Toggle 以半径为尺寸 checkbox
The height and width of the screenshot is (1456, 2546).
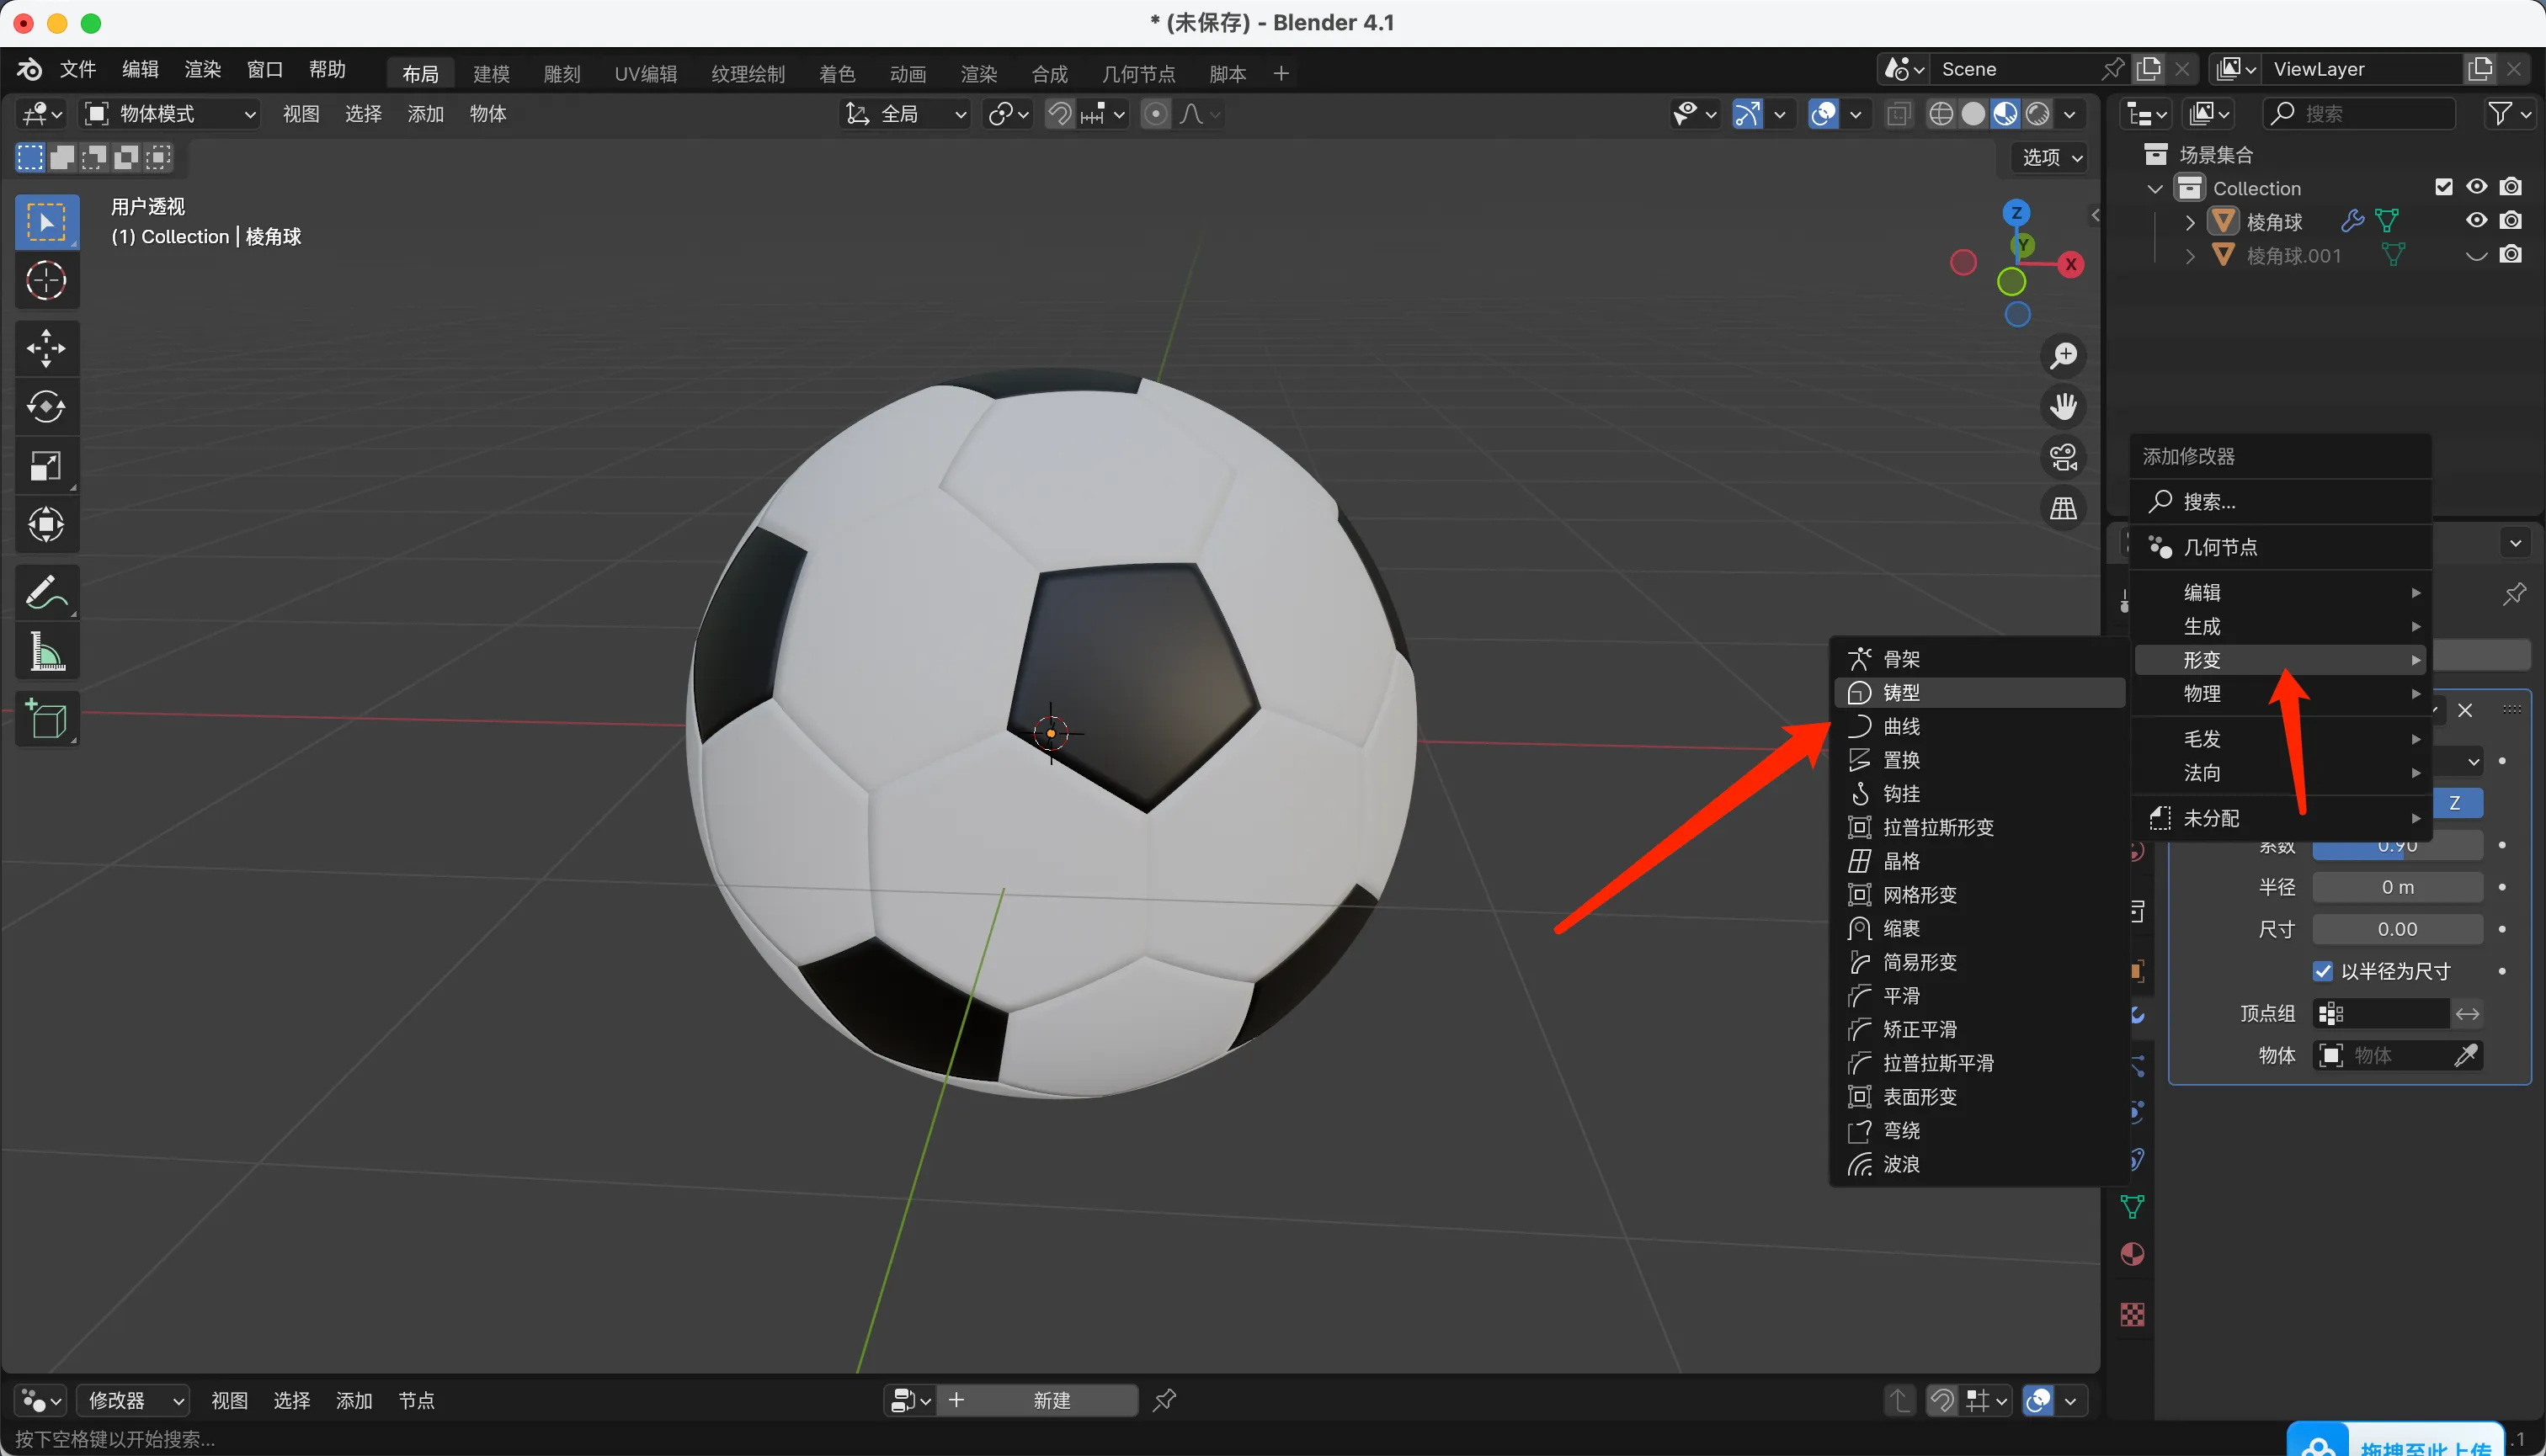(2323, 971)
